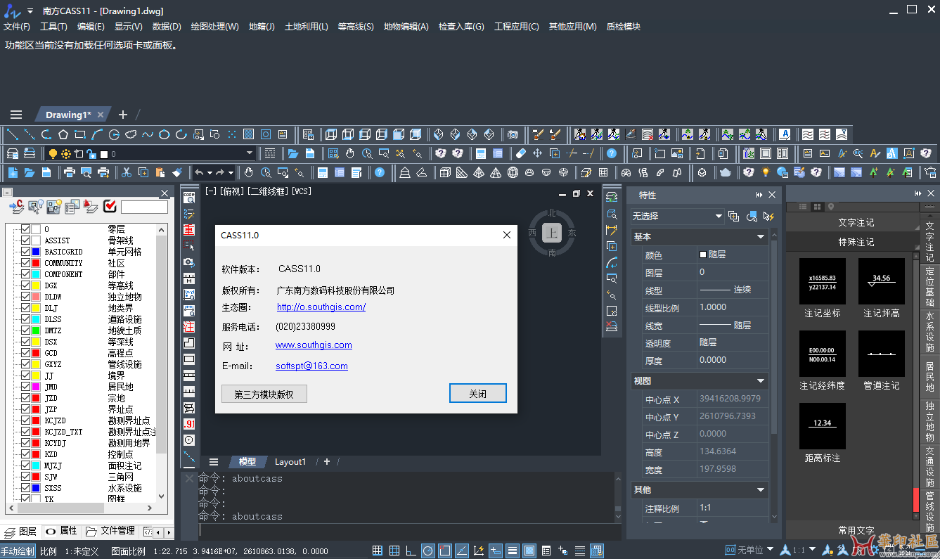Click the text style 'A' icon in top toolbar
940x559 pixels.
(x=785, y=134)
